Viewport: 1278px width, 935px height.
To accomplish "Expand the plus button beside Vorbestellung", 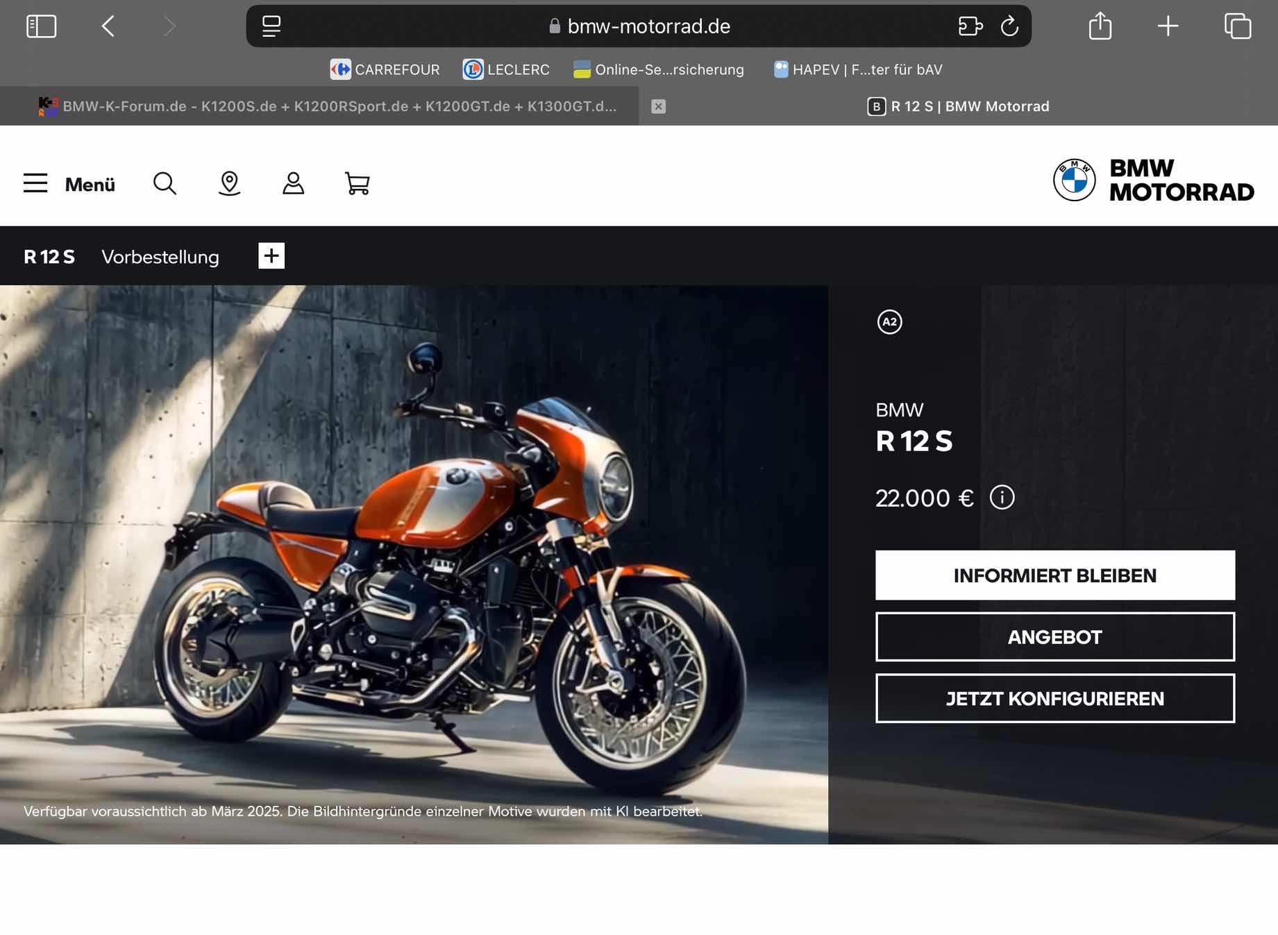I will click(271, 256).
